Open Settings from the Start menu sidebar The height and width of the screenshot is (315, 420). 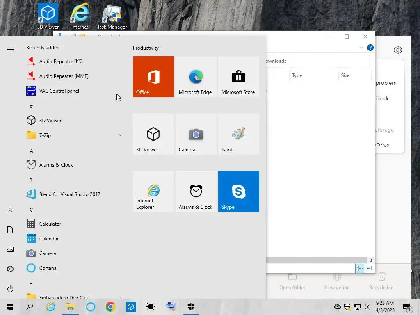tap(10, 269)
